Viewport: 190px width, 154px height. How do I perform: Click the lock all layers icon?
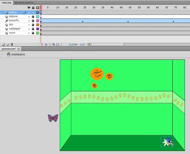33,8
